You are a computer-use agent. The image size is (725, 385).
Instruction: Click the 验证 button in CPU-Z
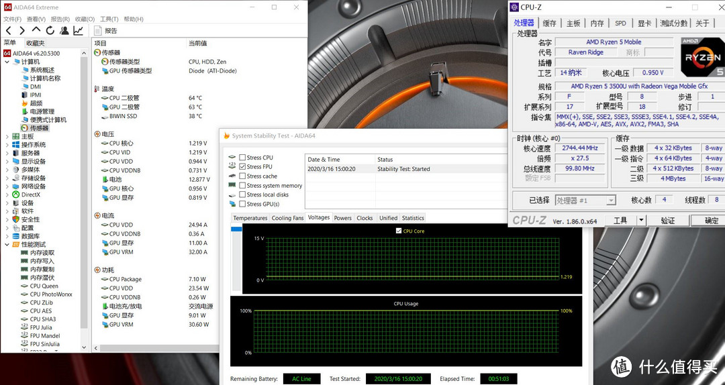[x=668, y=221]
